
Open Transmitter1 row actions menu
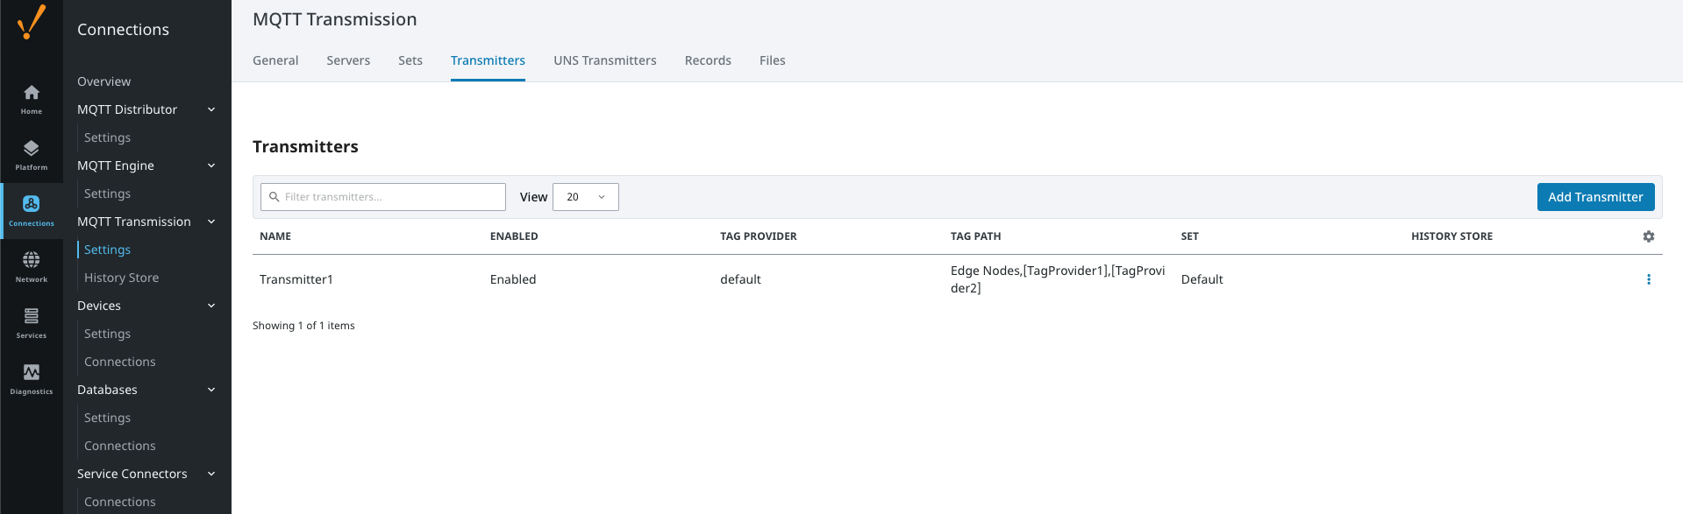tap(1648, 279)
